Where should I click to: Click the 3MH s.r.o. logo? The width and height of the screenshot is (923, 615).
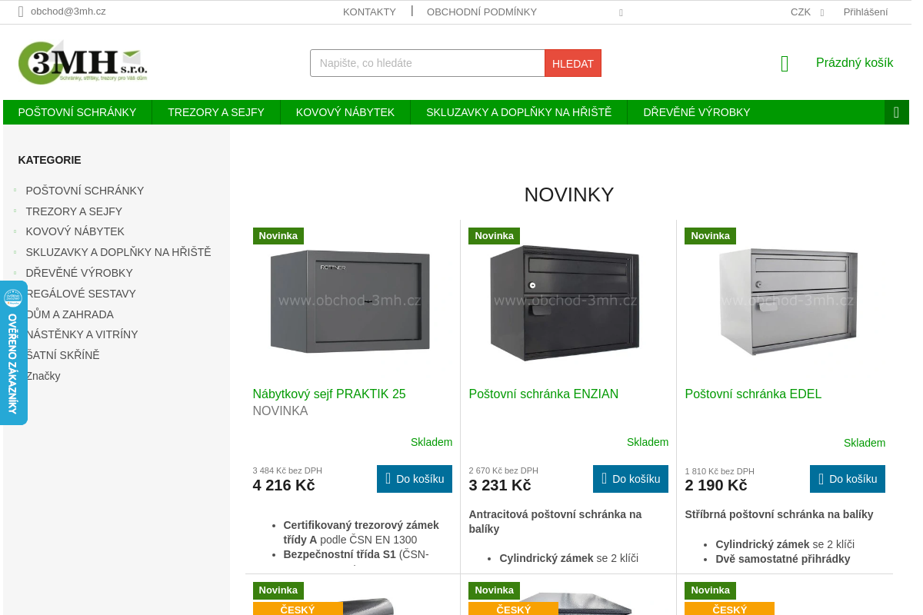(x=82, y=62)
